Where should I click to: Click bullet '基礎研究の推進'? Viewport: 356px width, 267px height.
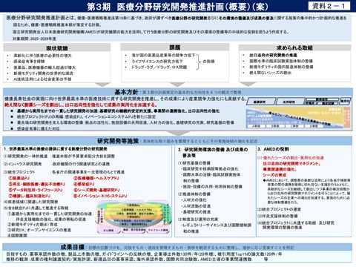[x=196, y=212]
